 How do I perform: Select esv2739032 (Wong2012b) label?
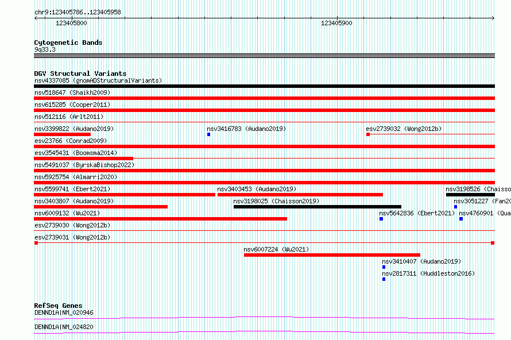pyautogui.click(x=404, y=129)
